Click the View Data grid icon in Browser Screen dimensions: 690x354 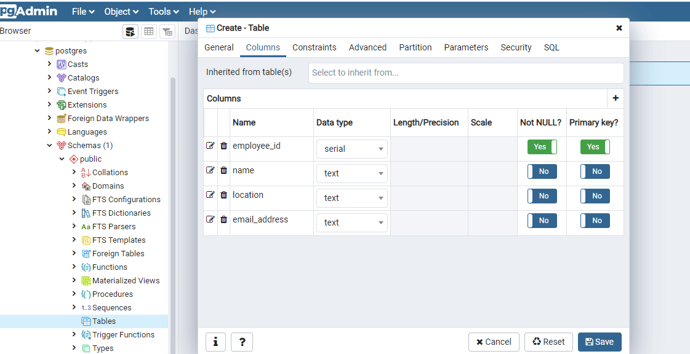[x=149, y=31]
